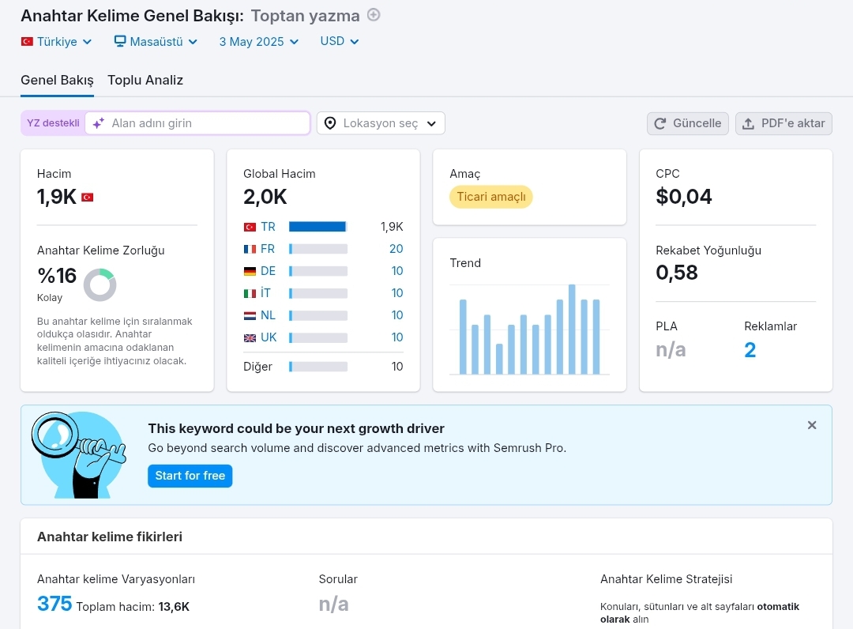Expand the 3 May 2025 date picker

pos(259,42)
